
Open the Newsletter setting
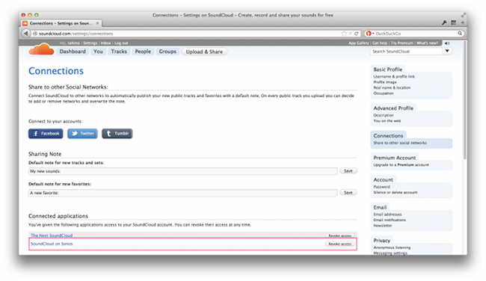point(383,226)
